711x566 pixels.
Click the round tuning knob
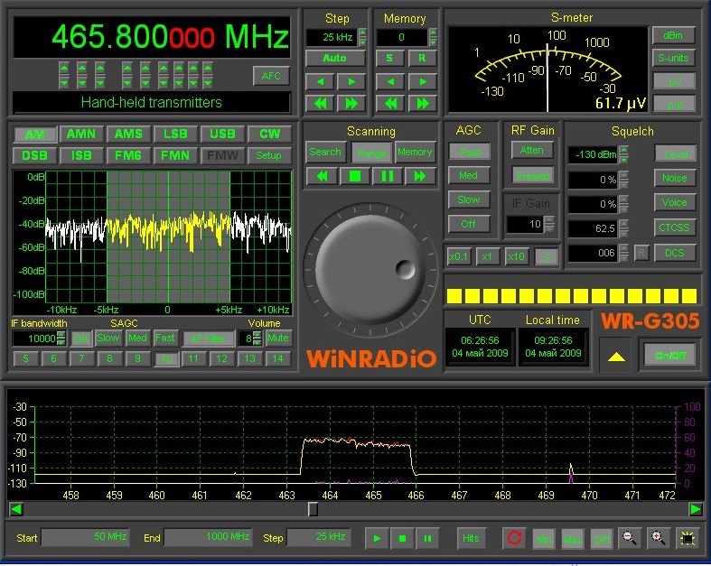coord(370,270)
